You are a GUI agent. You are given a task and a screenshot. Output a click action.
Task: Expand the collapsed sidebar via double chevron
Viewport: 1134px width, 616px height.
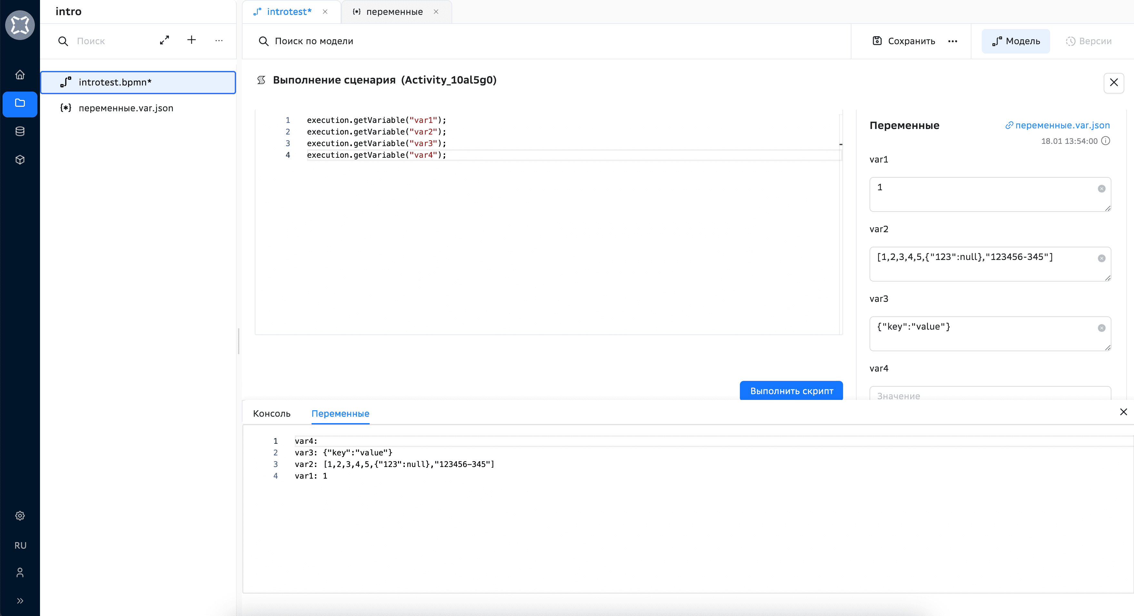pyautogui.click(x=20, y=601)
